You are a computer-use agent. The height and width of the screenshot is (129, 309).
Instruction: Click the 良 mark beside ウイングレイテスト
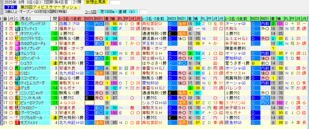pyautogui.click(x=17, y=23)
